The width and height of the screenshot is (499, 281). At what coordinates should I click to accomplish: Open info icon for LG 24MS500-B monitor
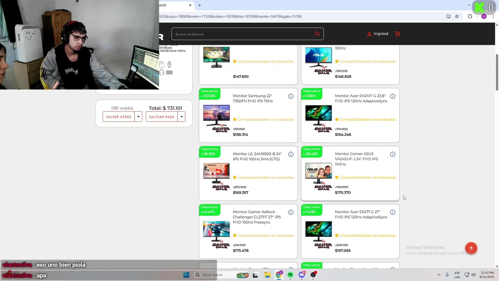click(291, 154)
